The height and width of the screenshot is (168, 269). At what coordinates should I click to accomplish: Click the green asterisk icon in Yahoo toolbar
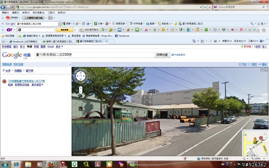137,30
